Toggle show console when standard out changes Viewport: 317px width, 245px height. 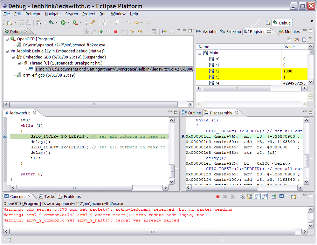pyautogui.click(x=257, y=196)
